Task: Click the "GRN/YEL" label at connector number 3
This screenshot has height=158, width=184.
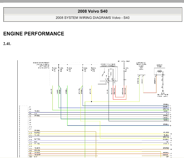Action: click(x=166, y=109)
